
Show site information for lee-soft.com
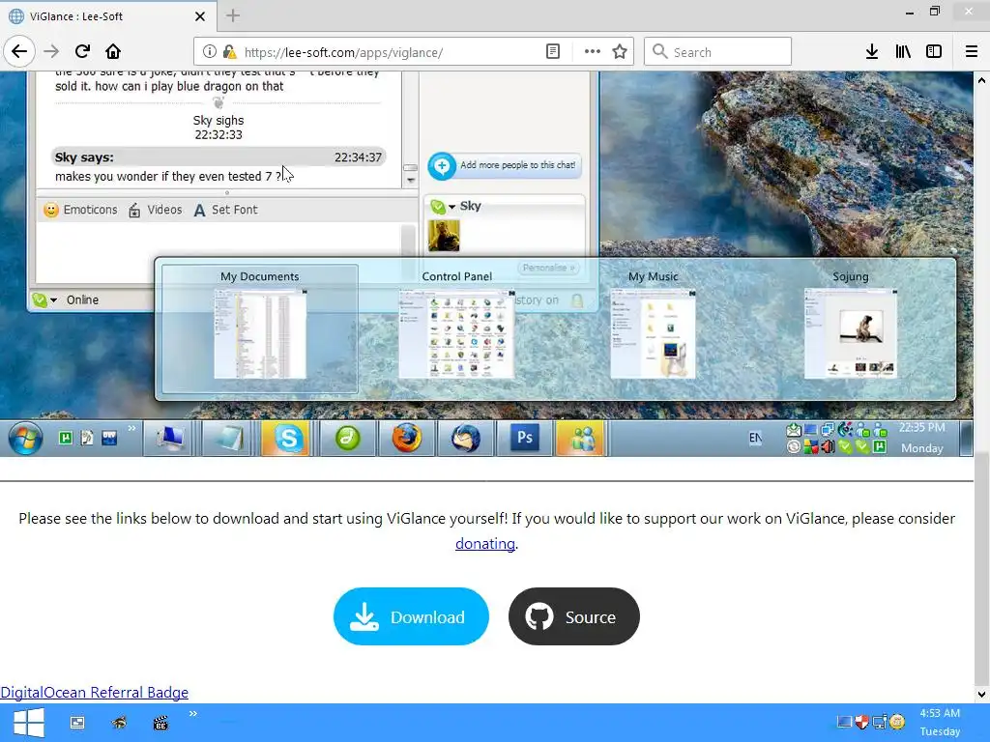pyautogui.click(x=210, y=52)
